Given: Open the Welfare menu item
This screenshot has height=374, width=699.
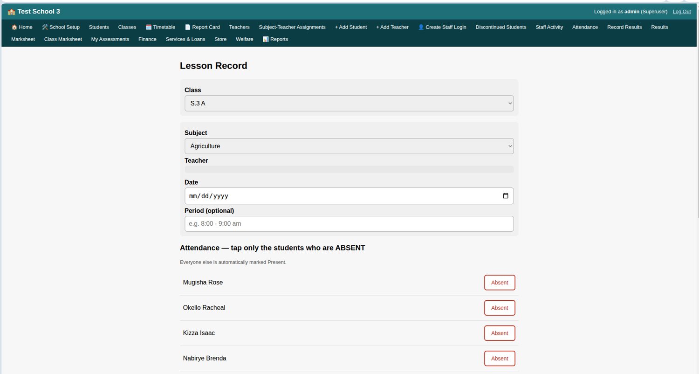Looking at the screenshot, I should point(245,39).
